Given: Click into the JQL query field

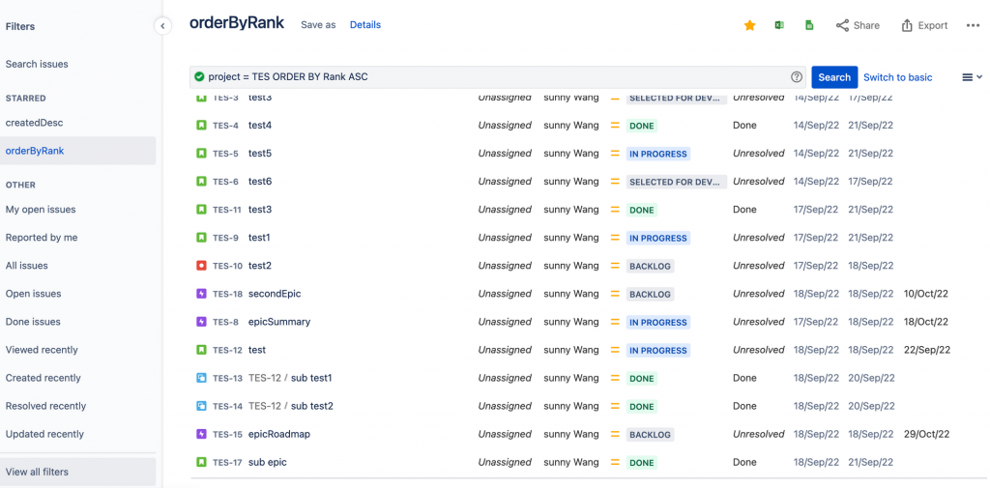Looking at the screenshot, I should coord(483,77).
